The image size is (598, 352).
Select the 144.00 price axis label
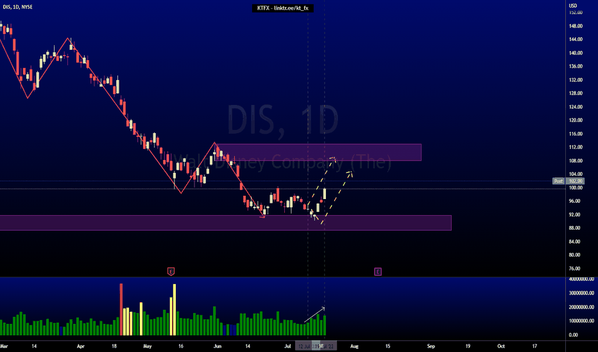pos(576,39)
